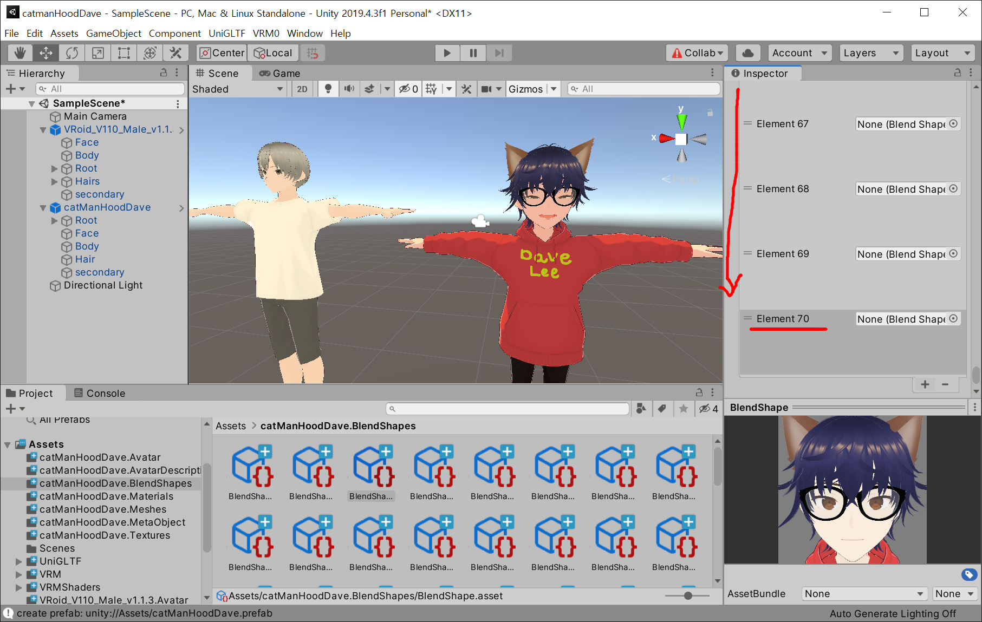This screenshot has width=982, height=622.
Task: Open the File menu
Action: pyautogui.click(x=11, y=34)
